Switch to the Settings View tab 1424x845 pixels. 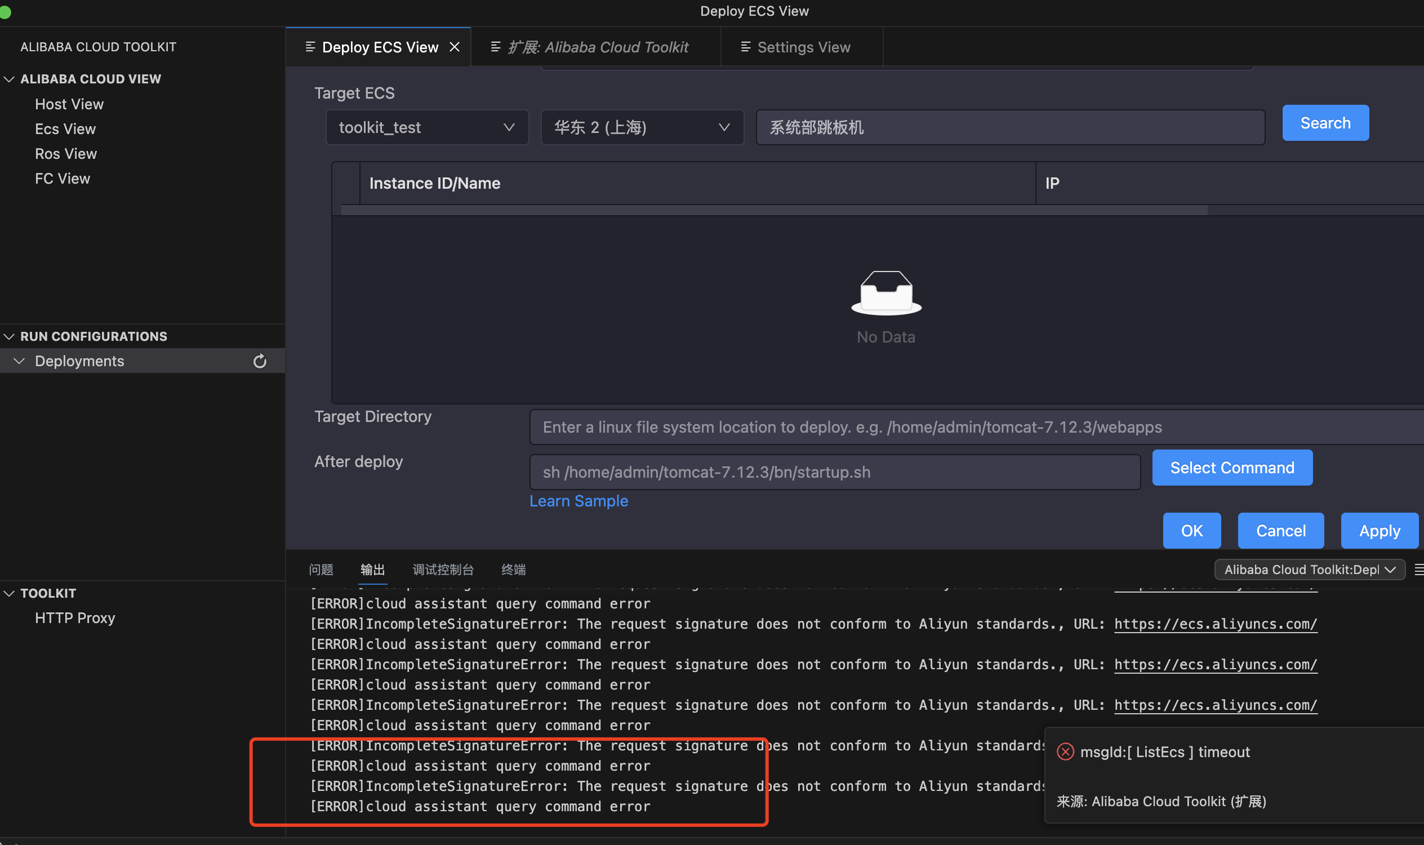pos(803,47)
